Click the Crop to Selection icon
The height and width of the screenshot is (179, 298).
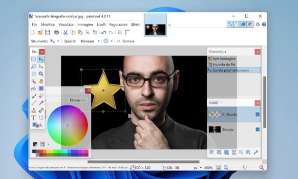(x=87, y=32)
